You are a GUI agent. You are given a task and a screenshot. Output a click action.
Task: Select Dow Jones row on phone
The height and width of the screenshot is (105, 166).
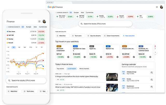[26, 31]
